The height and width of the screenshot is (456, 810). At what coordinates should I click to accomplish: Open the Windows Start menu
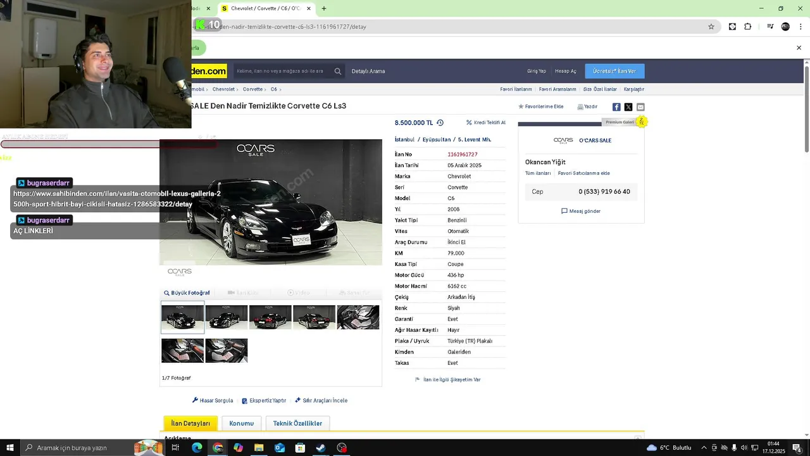[x=9, y=448]
